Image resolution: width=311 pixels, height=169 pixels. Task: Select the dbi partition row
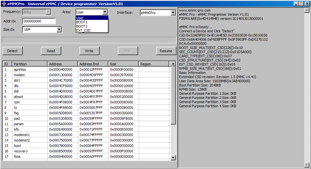[86, 86]
